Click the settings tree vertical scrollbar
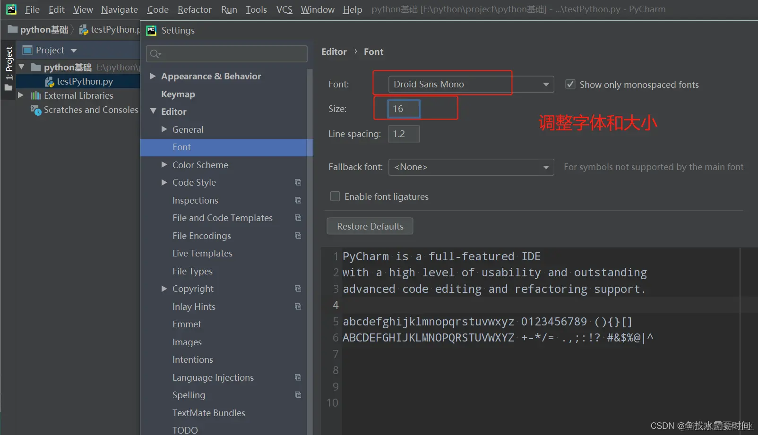This screenshot has height=435, width=758. (x=310, y=252)
